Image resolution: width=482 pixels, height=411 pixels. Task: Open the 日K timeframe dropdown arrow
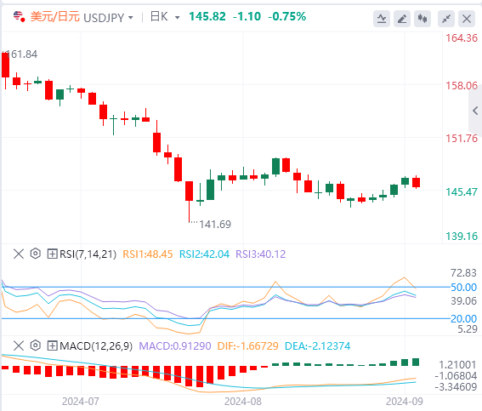tap(178, 18)
